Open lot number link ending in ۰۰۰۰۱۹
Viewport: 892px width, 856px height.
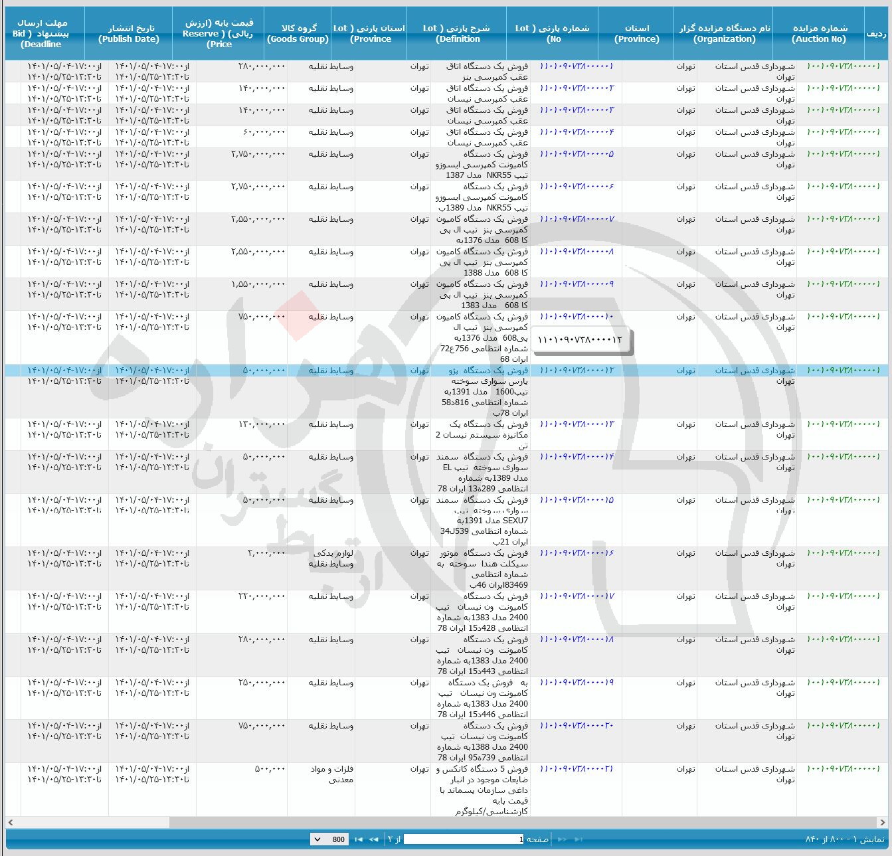pyautogui.click(x=577, y=683)
